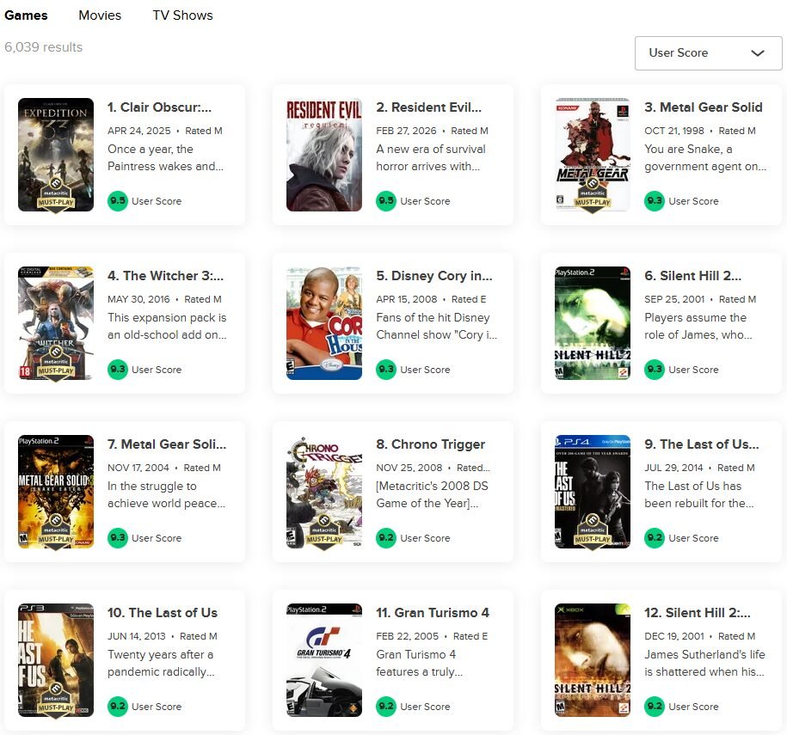Screen dimensions: 787x735
Task: Click the 9.5 score circle on Resident Evil
Action: pyautogui.click(x=385, y=201)
